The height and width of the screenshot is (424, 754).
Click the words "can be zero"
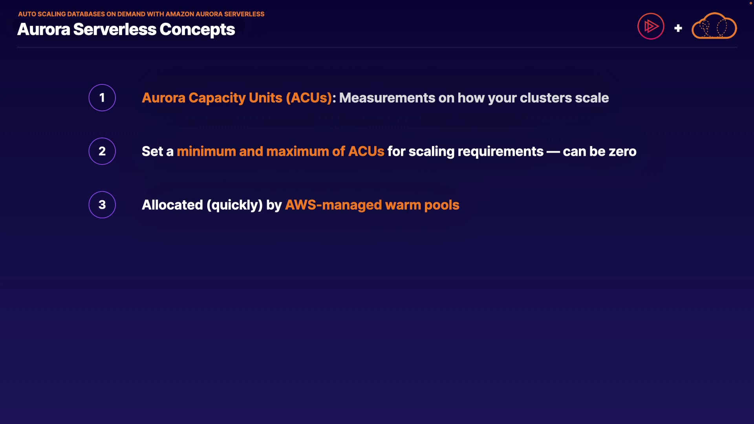pyautogui.click(x=599, y=152)
